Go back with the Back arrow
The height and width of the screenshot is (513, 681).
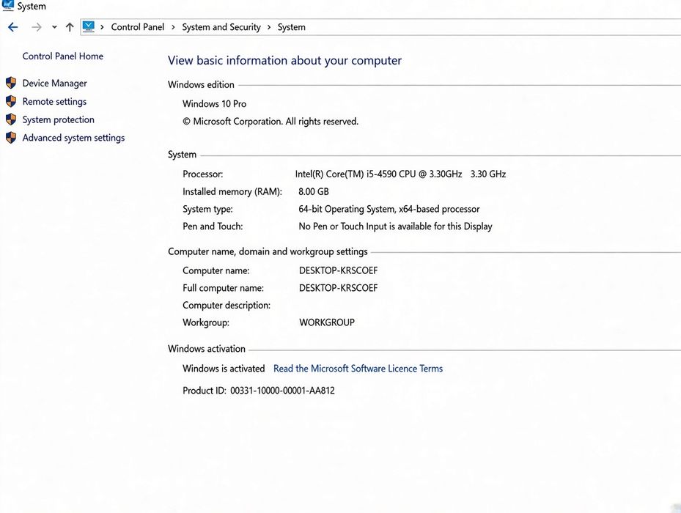tap(13, 27)
